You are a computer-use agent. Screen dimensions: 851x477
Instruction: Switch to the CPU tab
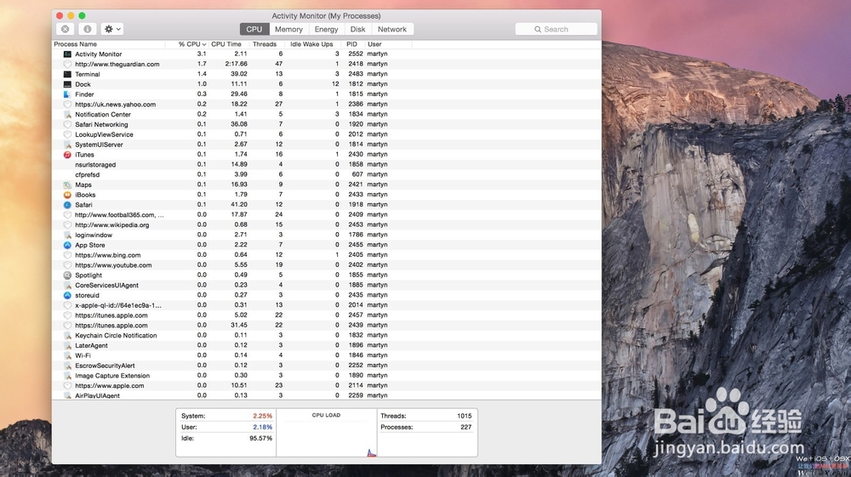(254, 29)
